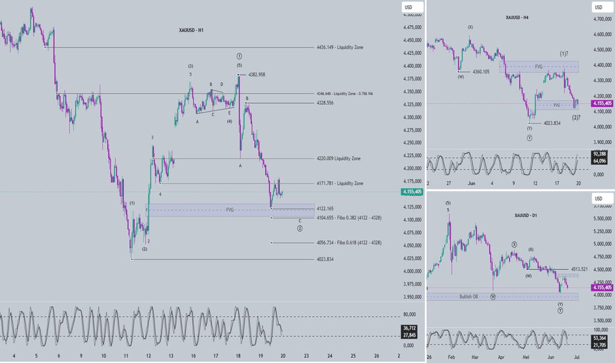Image resolution: width=615 pixels, height=363 pixels.
Task: Select the 4056.734 Fibo 0.618 label
Action: pos(349,243)
